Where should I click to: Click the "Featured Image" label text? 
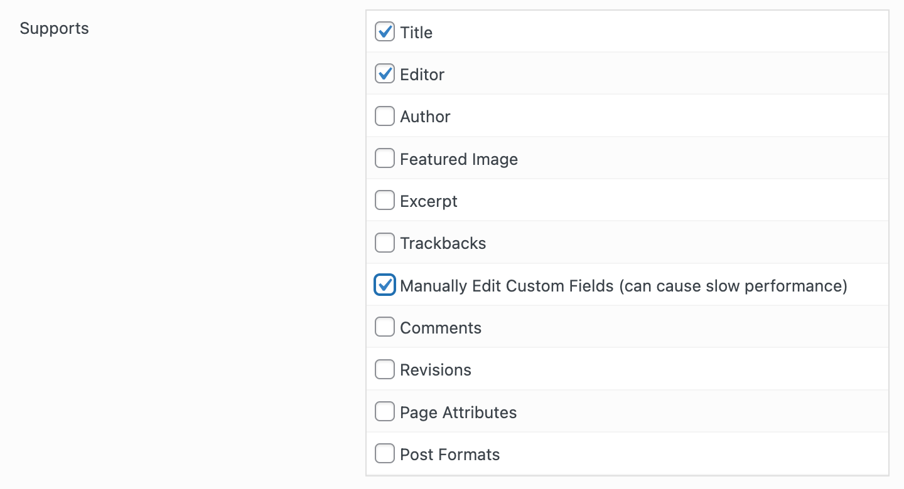point(459,159)
